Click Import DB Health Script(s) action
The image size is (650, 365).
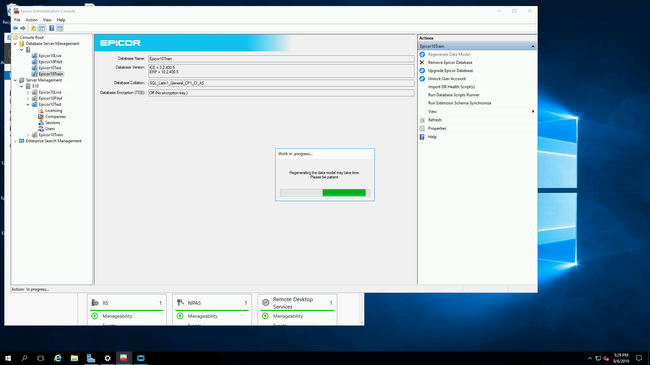point(451,87)
